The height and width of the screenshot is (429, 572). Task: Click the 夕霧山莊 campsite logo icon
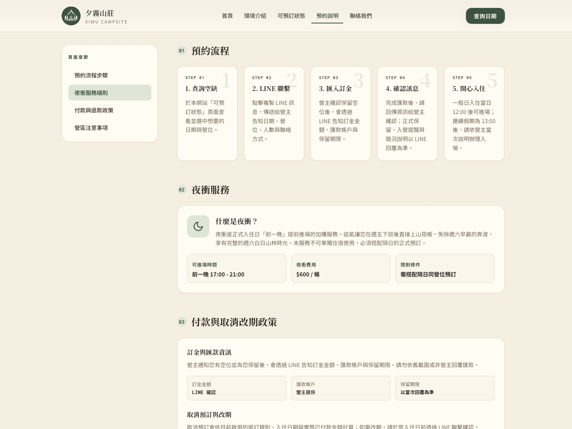point(71,16)
